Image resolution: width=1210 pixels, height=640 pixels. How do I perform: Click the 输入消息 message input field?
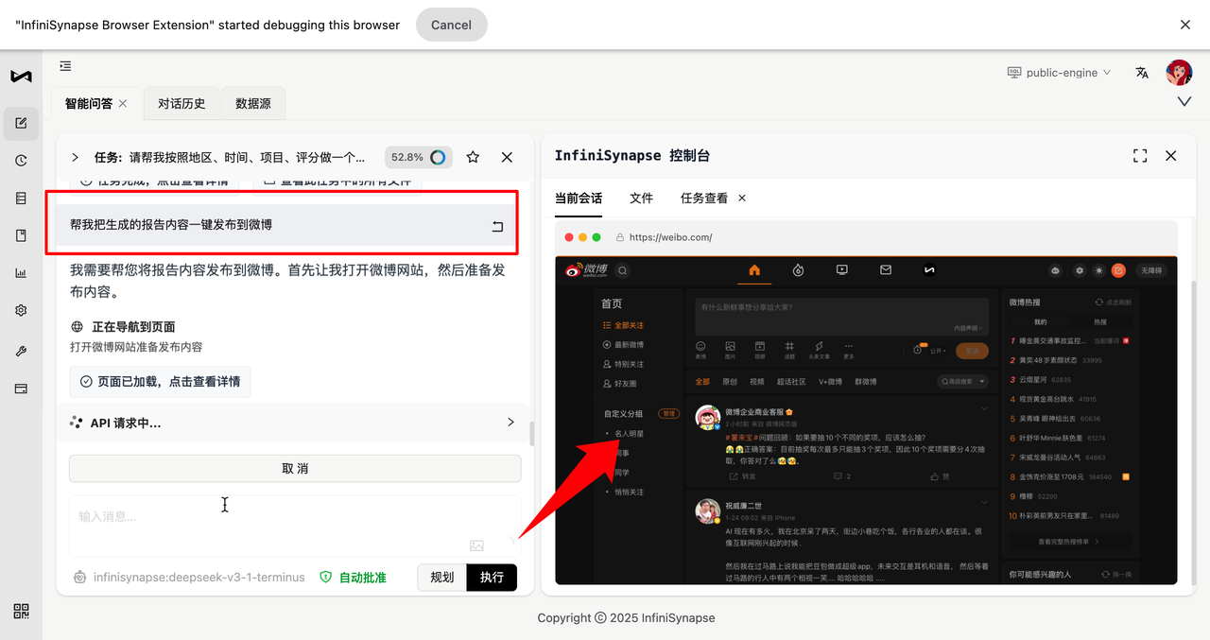click(x=295, y=526)
